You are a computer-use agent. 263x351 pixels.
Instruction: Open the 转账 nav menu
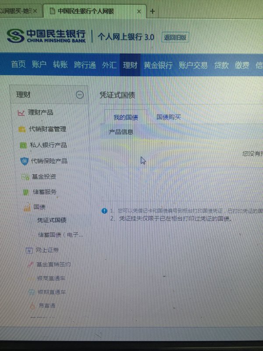(x=60, y=64)
